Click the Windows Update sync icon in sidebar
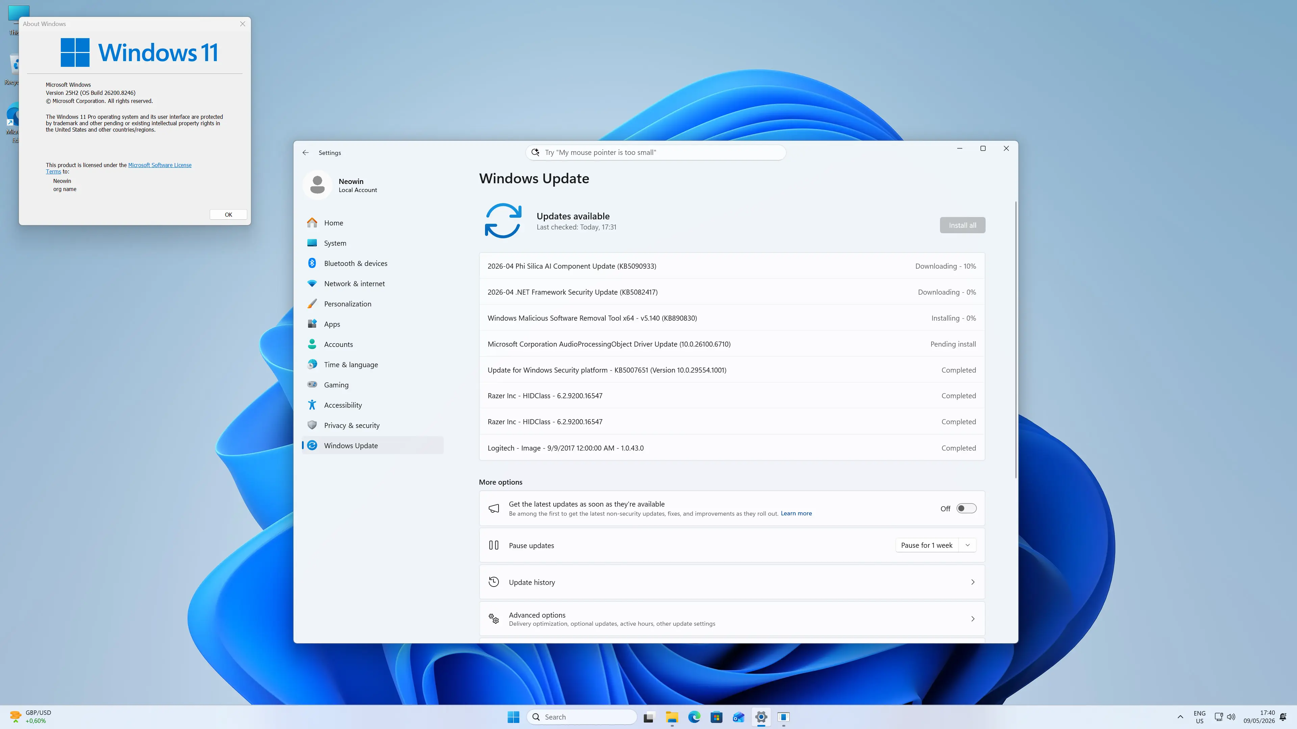1297x729 pixels. tap(312, 445)
